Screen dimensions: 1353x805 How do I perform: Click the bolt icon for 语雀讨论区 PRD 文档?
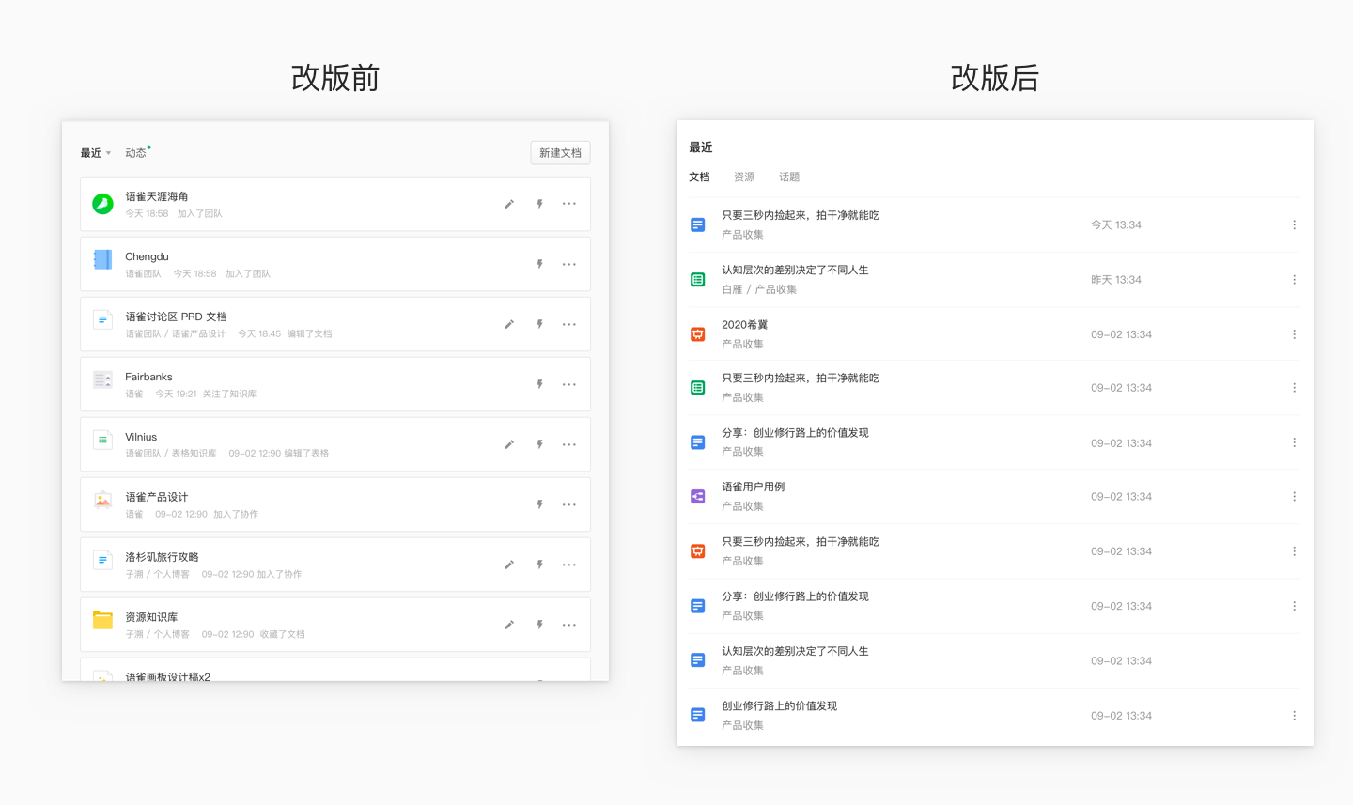(x=540, y=324)
